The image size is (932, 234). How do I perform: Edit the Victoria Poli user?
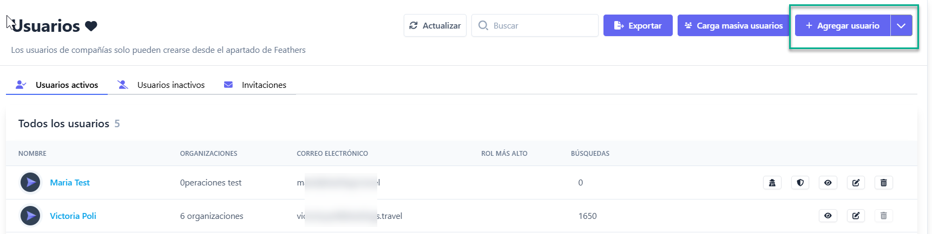[x=856, y=216]
